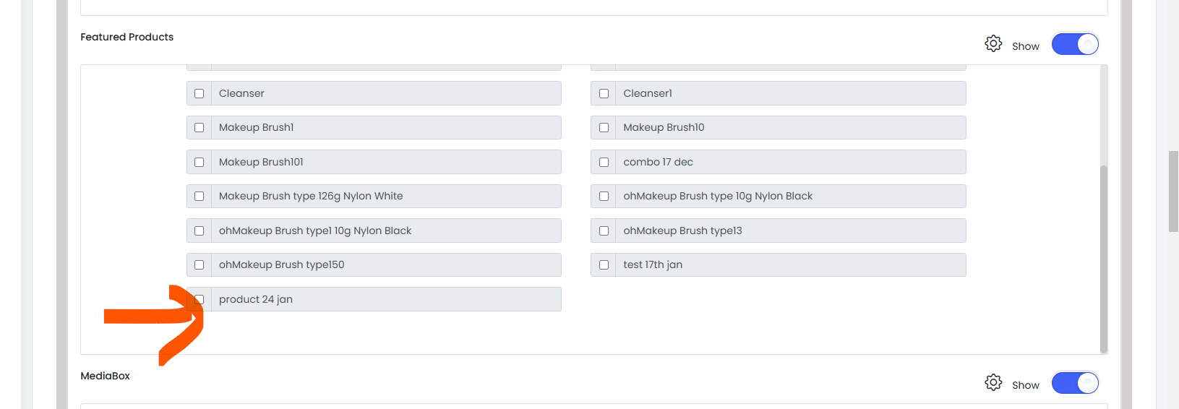
Task: Select the combo 17 dec checkbox
Action: click(604, 162)
